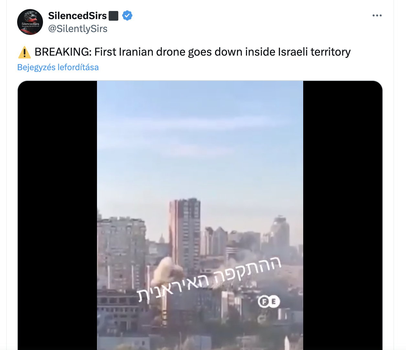Click the blue sky area of the video
406x350 pixels.
[200, 139]
